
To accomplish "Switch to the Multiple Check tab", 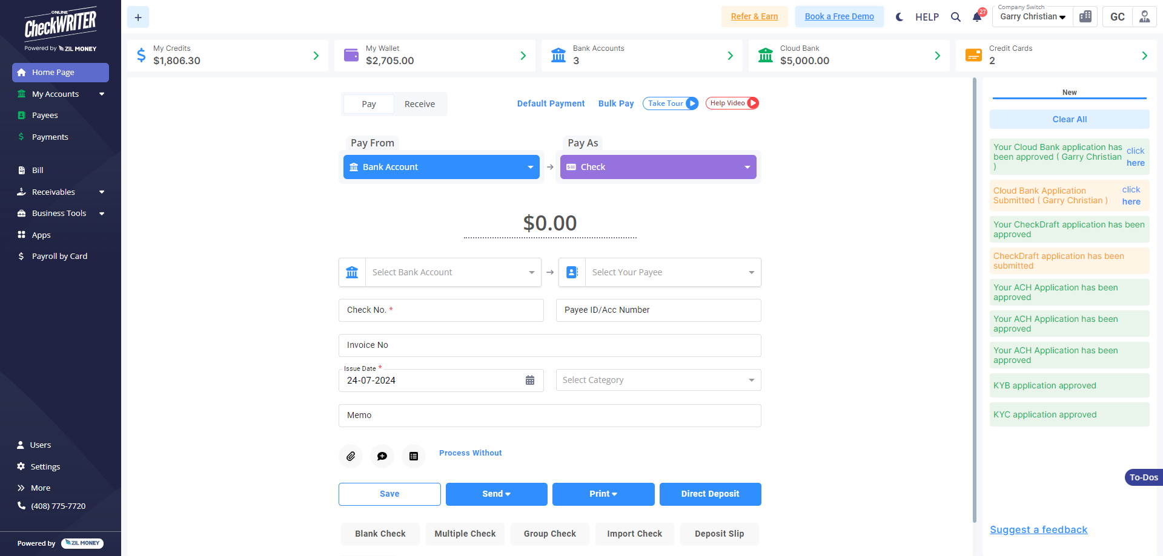I will coord(465,534).
